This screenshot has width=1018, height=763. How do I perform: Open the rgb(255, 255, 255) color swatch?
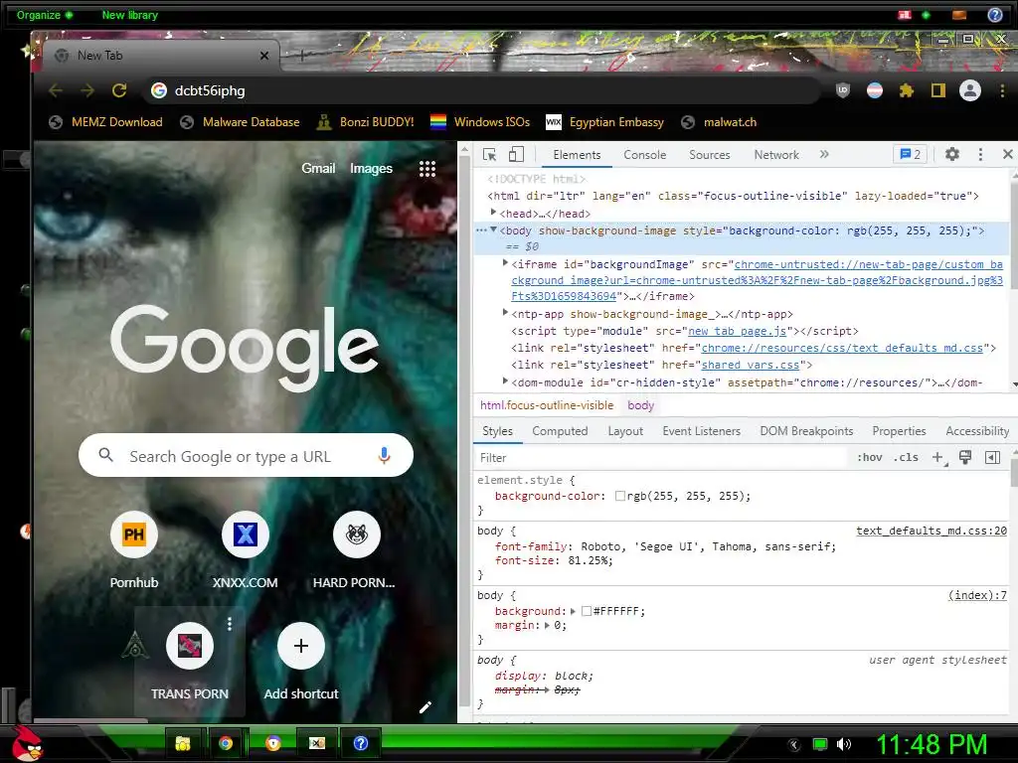(620, 497)
